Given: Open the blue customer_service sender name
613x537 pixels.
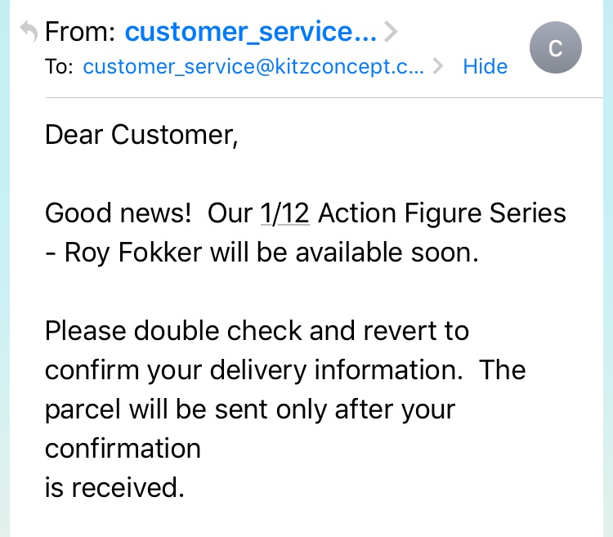Looking at the screenshot, I should [x=251, y=31].
